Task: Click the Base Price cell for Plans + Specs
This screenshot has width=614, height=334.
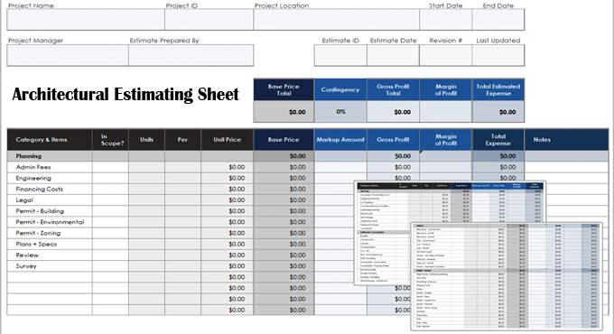Action: pos(284,244)
